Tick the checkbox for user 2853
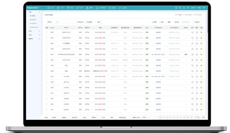 pyautogui.click(x=47, y=60)
